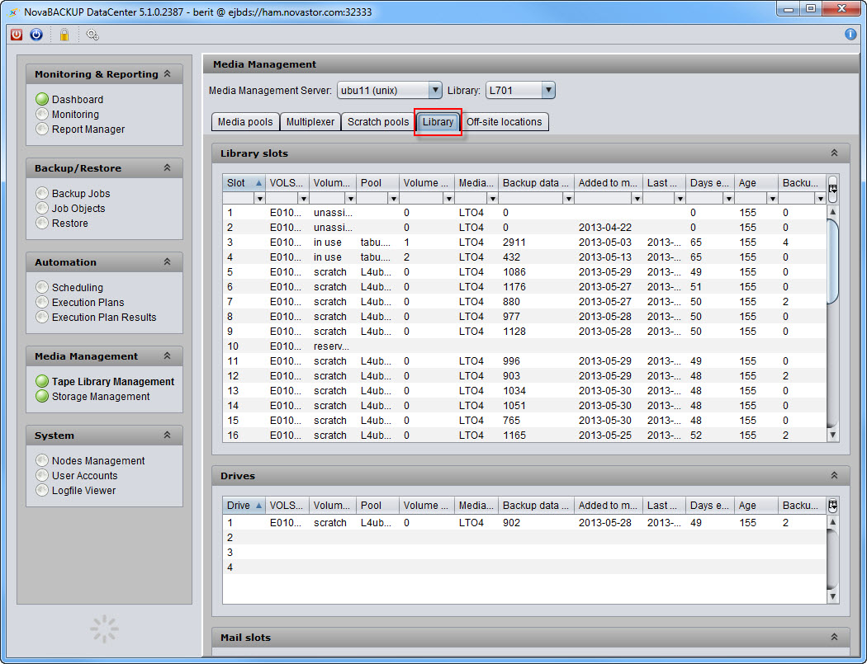Collapse the Media Management sidebar section
Viewport: 867px width, 664px height.
pyautogui.click(x=167, y=356)
